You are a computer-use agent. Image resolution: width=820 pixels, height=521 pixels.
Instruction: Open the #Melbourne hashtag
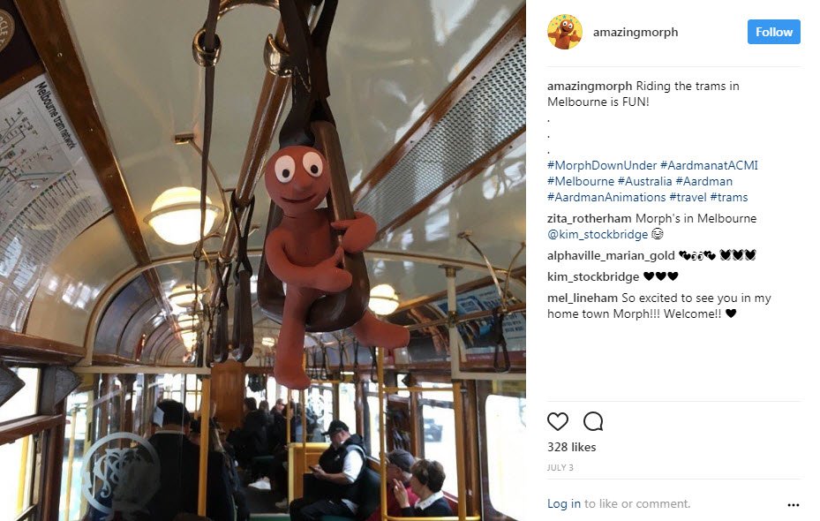click(x=581, y=181)
